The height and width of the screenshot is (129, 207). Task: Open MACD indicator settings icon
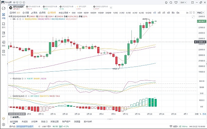click(26, 96)
